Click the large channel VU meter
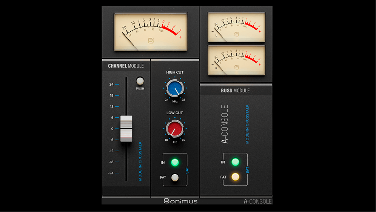Image resolution: width=376 pixels, height=212 pixels. click(x=151, y=31)
